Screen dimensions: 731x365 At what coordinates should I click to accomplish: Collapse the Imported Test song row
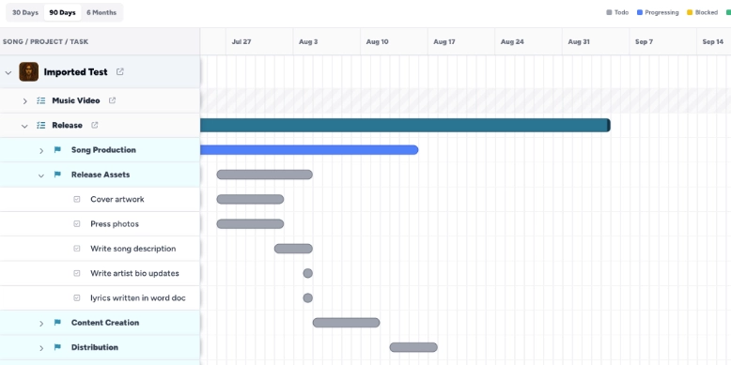pos(8,72)
